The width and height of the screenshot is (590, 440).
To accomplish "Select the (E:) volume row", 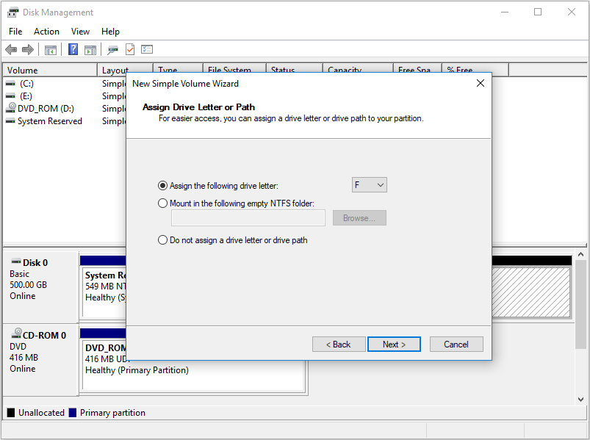I will pos(65,96).
